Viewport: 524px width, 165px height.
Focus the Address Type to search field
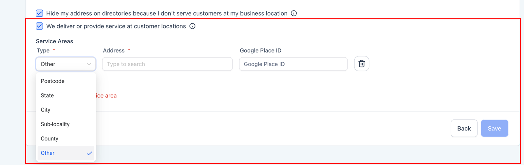167,64
